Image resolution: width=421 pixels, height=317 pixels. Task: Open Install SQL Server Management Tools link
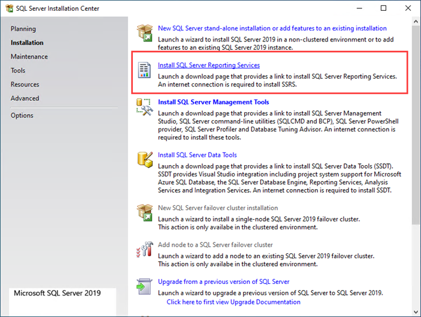214,102
